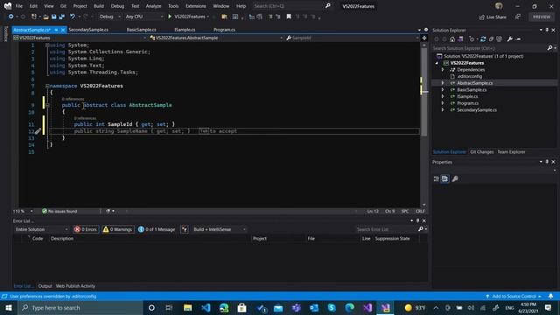
Task: Open the Build menu
Action: click(x=99, y=6)
